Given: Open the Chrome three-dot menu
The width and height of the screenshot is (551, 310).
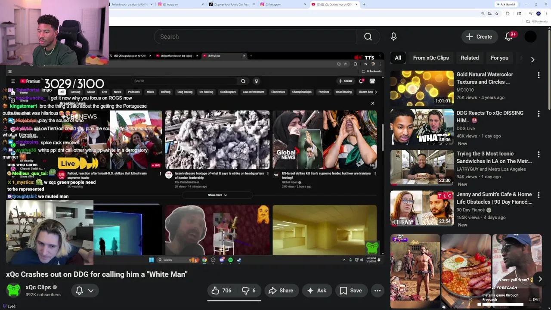Looking at the screenshot, I should pyautogui.click(x=546, y=14).
